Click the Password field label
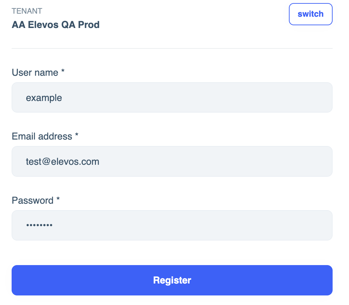This screenshot has height=305, width=349. point(32,200)
